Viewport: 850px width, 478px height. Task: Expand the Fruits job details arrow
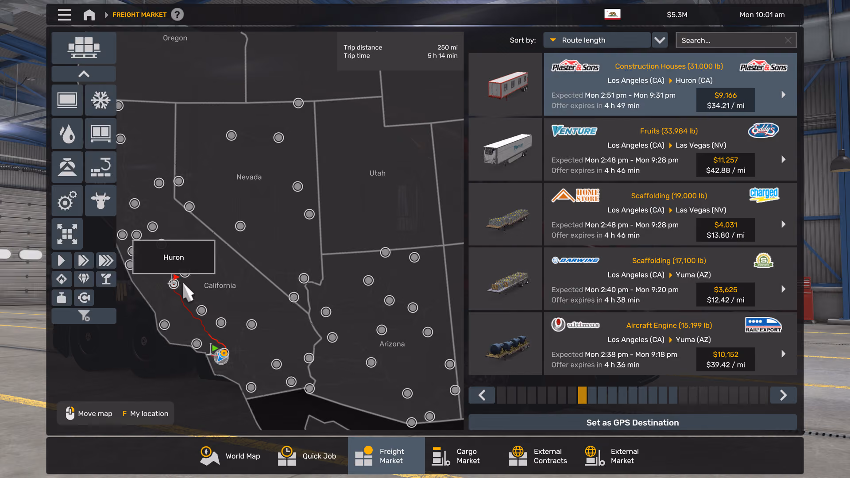tap(783, 159)
